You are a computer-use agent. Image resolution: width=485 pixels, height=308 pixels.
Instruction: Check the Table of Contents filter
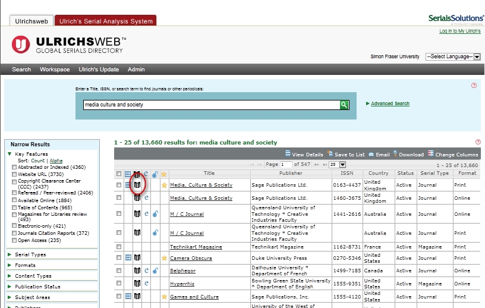[14, 208]
